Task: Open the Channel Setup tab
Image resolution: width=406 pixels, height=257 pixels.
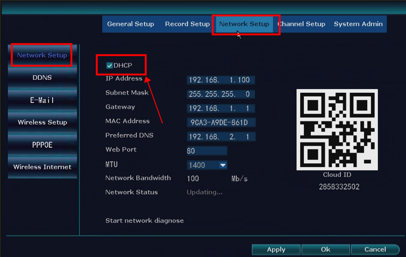Action: point(302,24)
